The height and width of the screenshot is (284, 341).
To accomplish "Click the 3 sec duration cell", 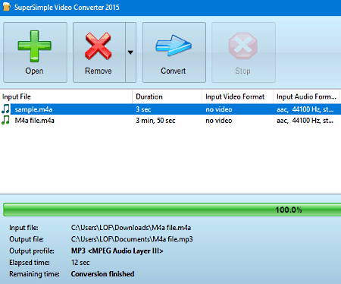I will 143,109.
